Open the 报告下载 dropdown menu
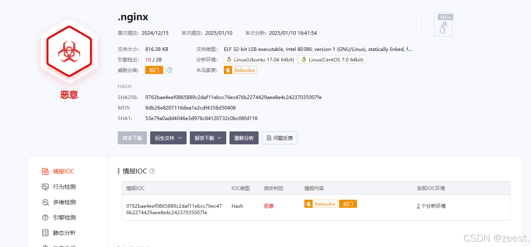The width and height of the screenshot is (531, 247). coord(208,138)
